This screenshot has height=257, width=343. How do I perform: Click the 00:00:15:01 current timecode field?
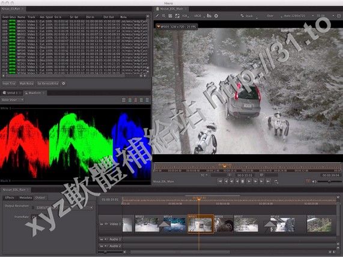click(x=244, y=175)
